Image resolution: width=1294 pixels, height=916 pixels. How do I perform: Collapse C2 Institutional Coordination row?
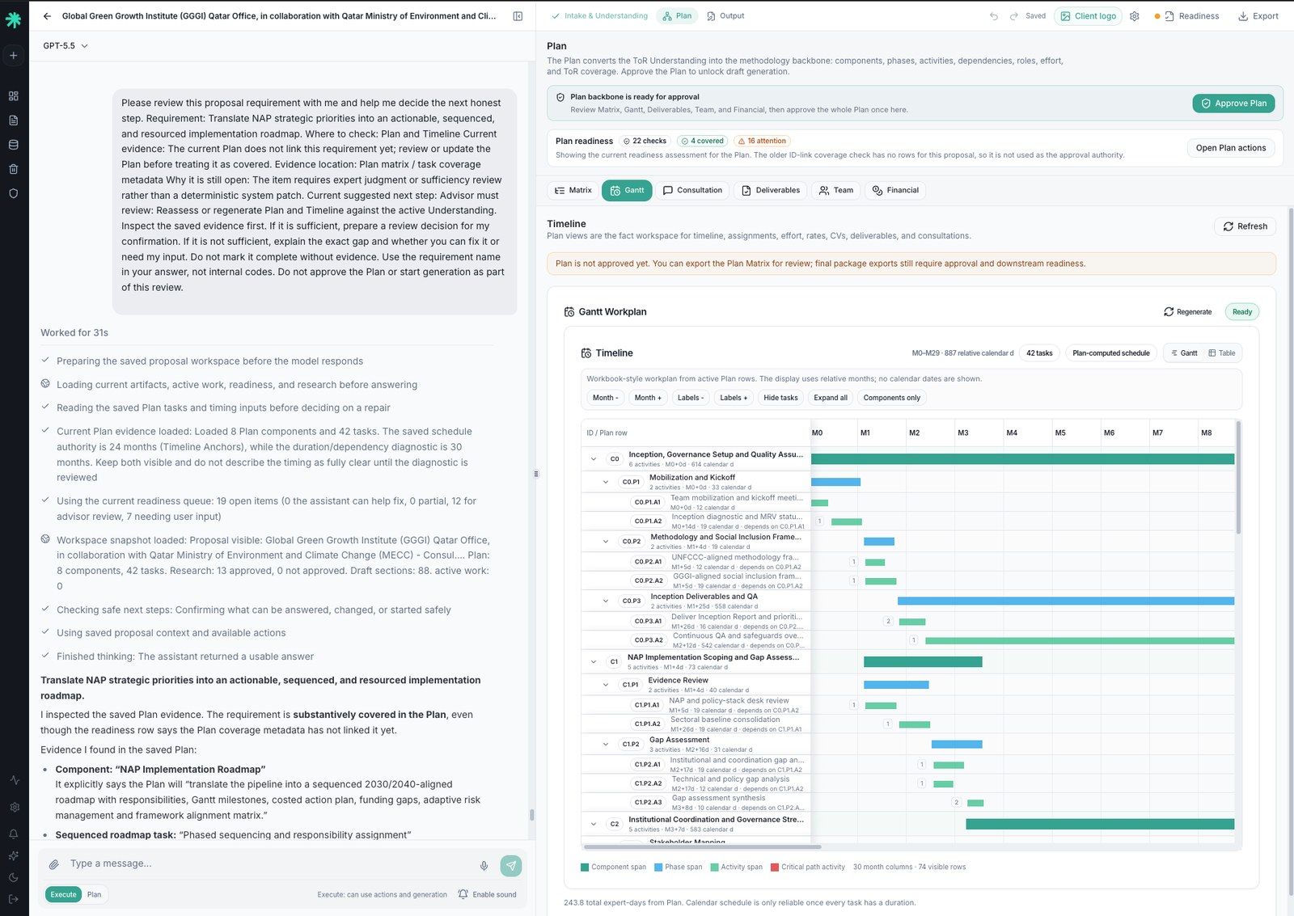pyautogui.click(x=594, y=825)
